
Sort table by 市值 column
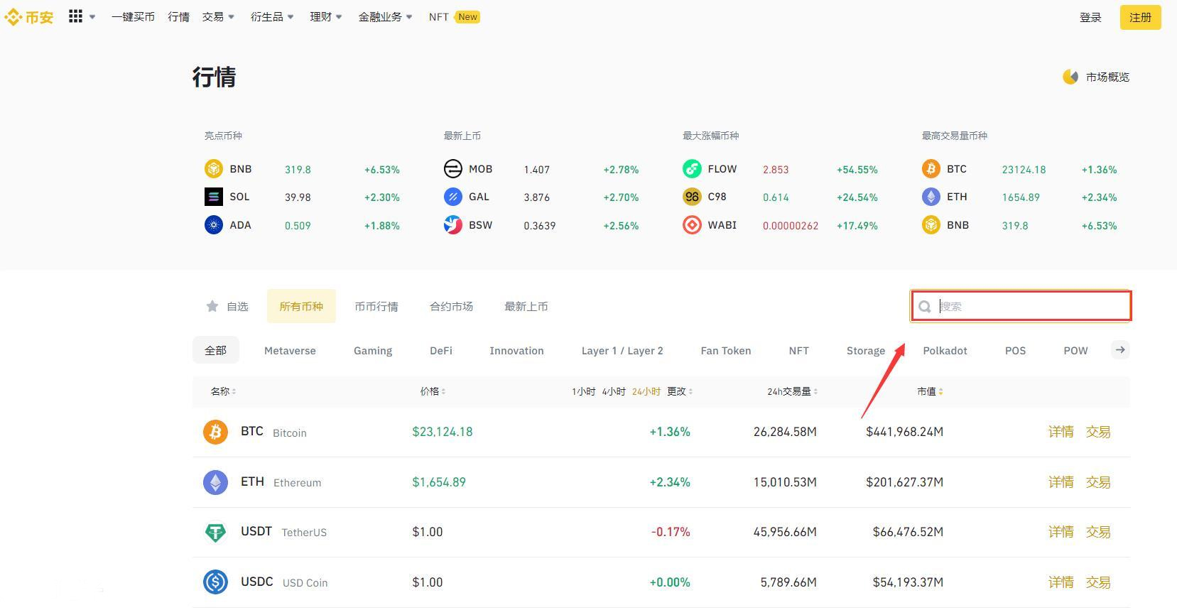(929, 391)
